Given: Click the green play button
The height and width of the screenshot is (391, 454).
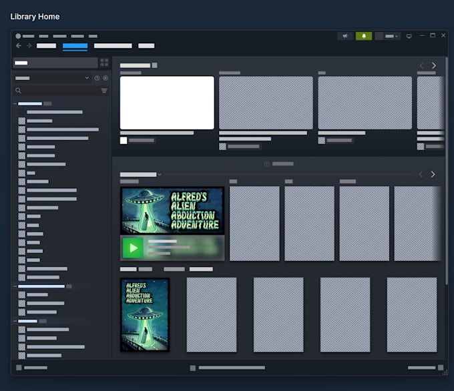Looking at the screenshot, I should 133,248.
